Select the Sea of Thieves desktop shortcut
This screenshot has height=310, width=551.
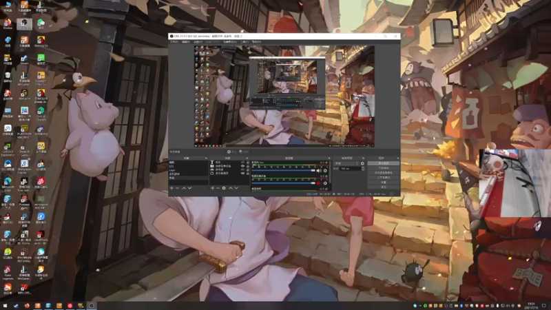[41, 113]
